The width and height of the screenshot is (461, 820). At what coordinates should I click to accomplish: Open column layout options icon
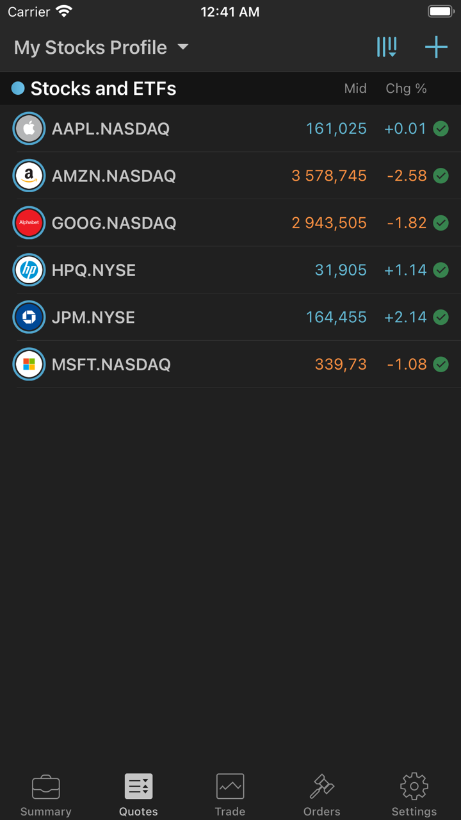coord(387,47)
